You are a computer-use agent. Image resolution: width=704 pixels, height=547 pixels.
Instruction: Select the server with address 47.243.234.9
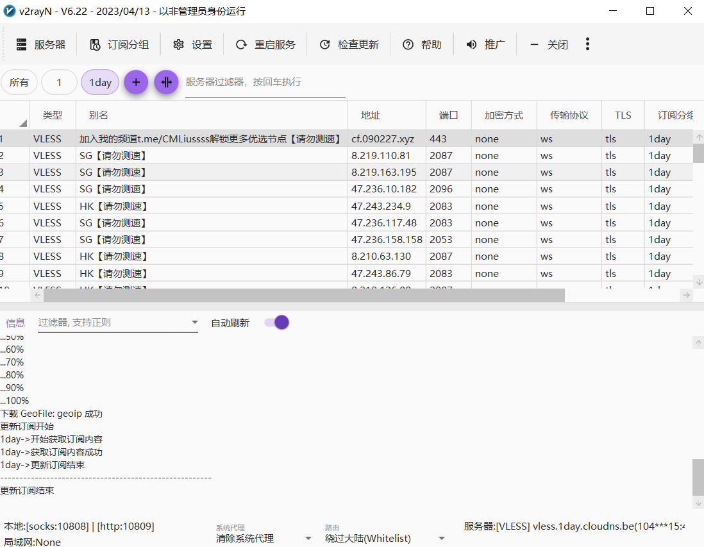pyautogui.click(x=346, y=206)
